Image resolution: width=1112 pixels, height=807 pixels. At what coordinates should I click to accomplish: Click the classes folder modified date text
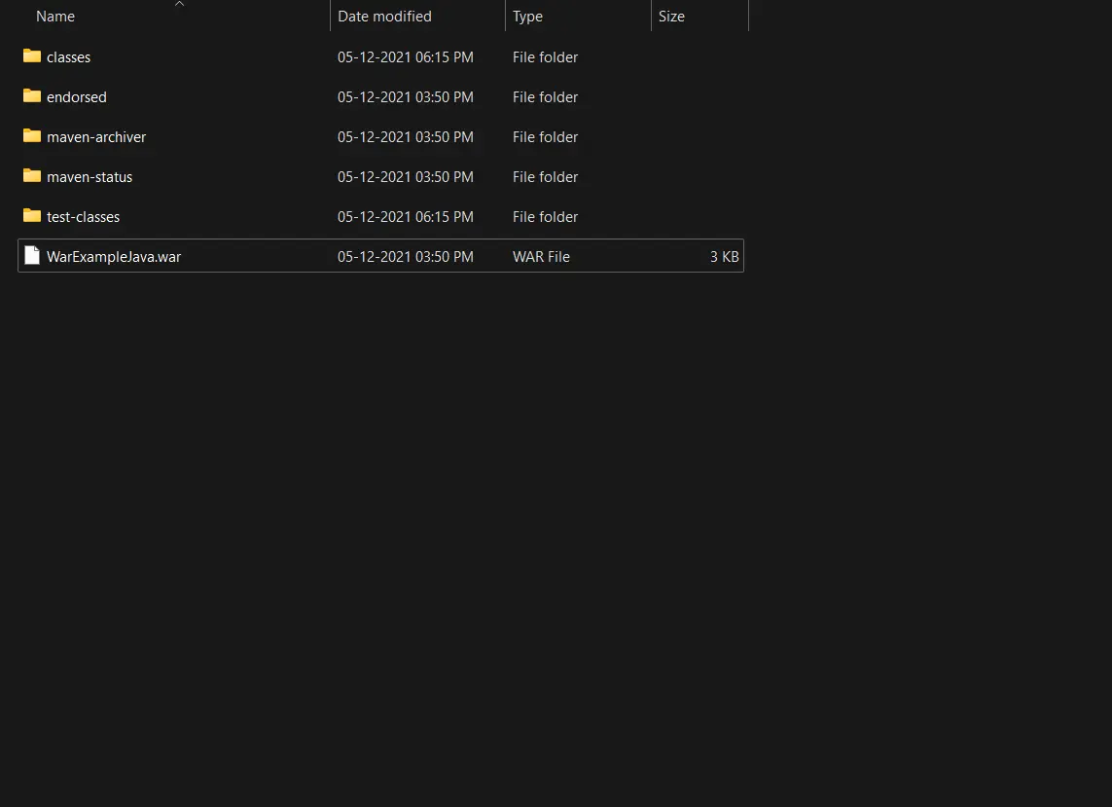pyautogui.click(x=405, y=56)
